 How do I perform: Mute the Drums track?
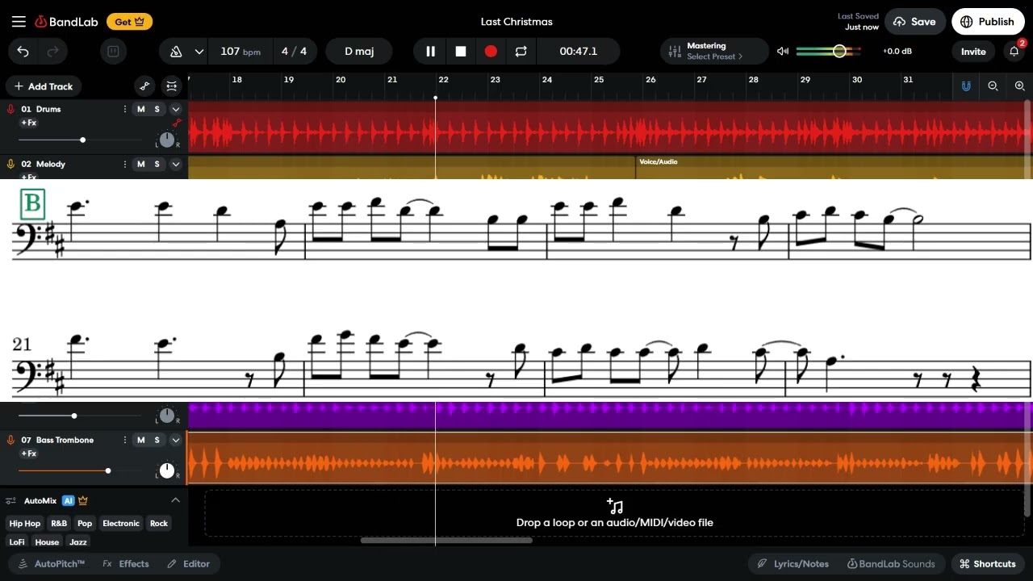coord(140,109)
